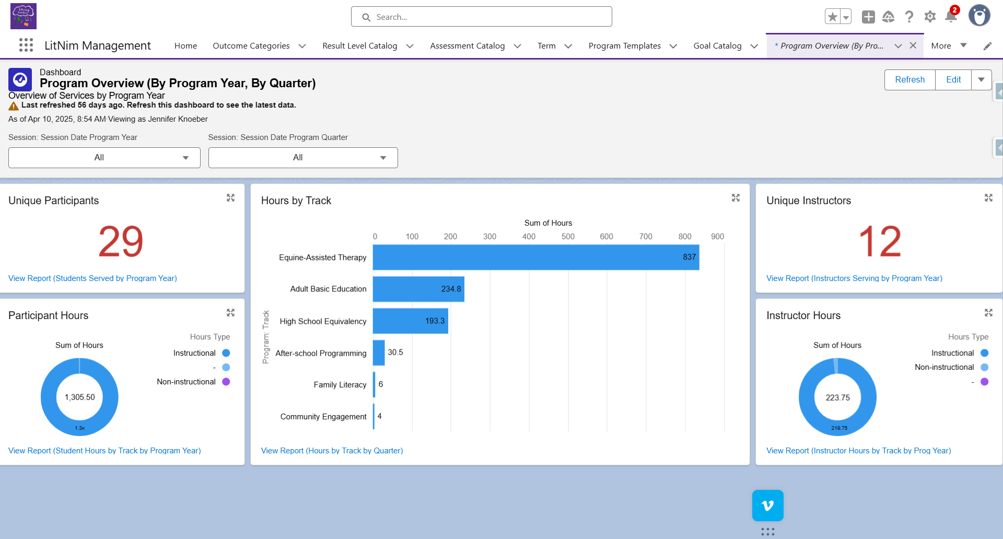
Task: Expand the More tabs dropdown
Action: pyautogui.click(x=964, y=45)
